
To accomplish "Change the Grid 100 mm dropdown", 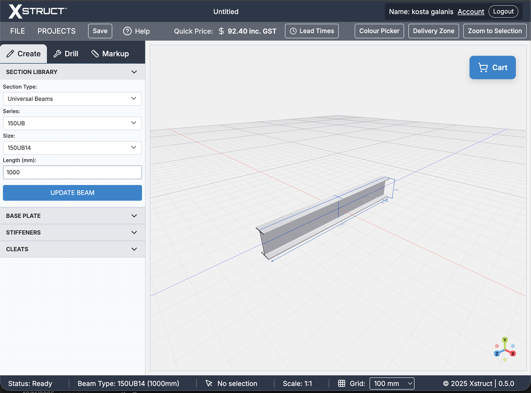I will click(392, 383).
